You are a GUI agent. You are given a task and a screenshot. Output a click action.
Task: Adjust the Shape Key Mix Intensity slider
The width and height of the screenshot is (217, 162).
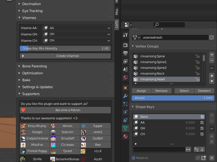(65, 48)
